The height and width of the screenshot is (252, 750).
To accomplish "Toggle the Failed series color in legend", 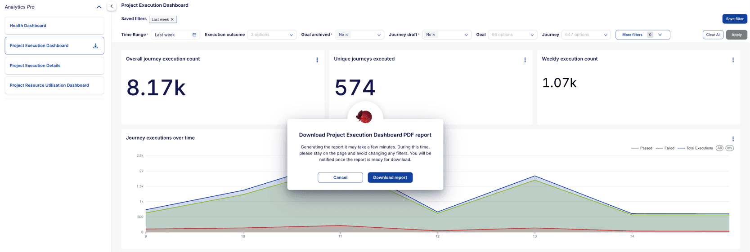I will [665, 148].
